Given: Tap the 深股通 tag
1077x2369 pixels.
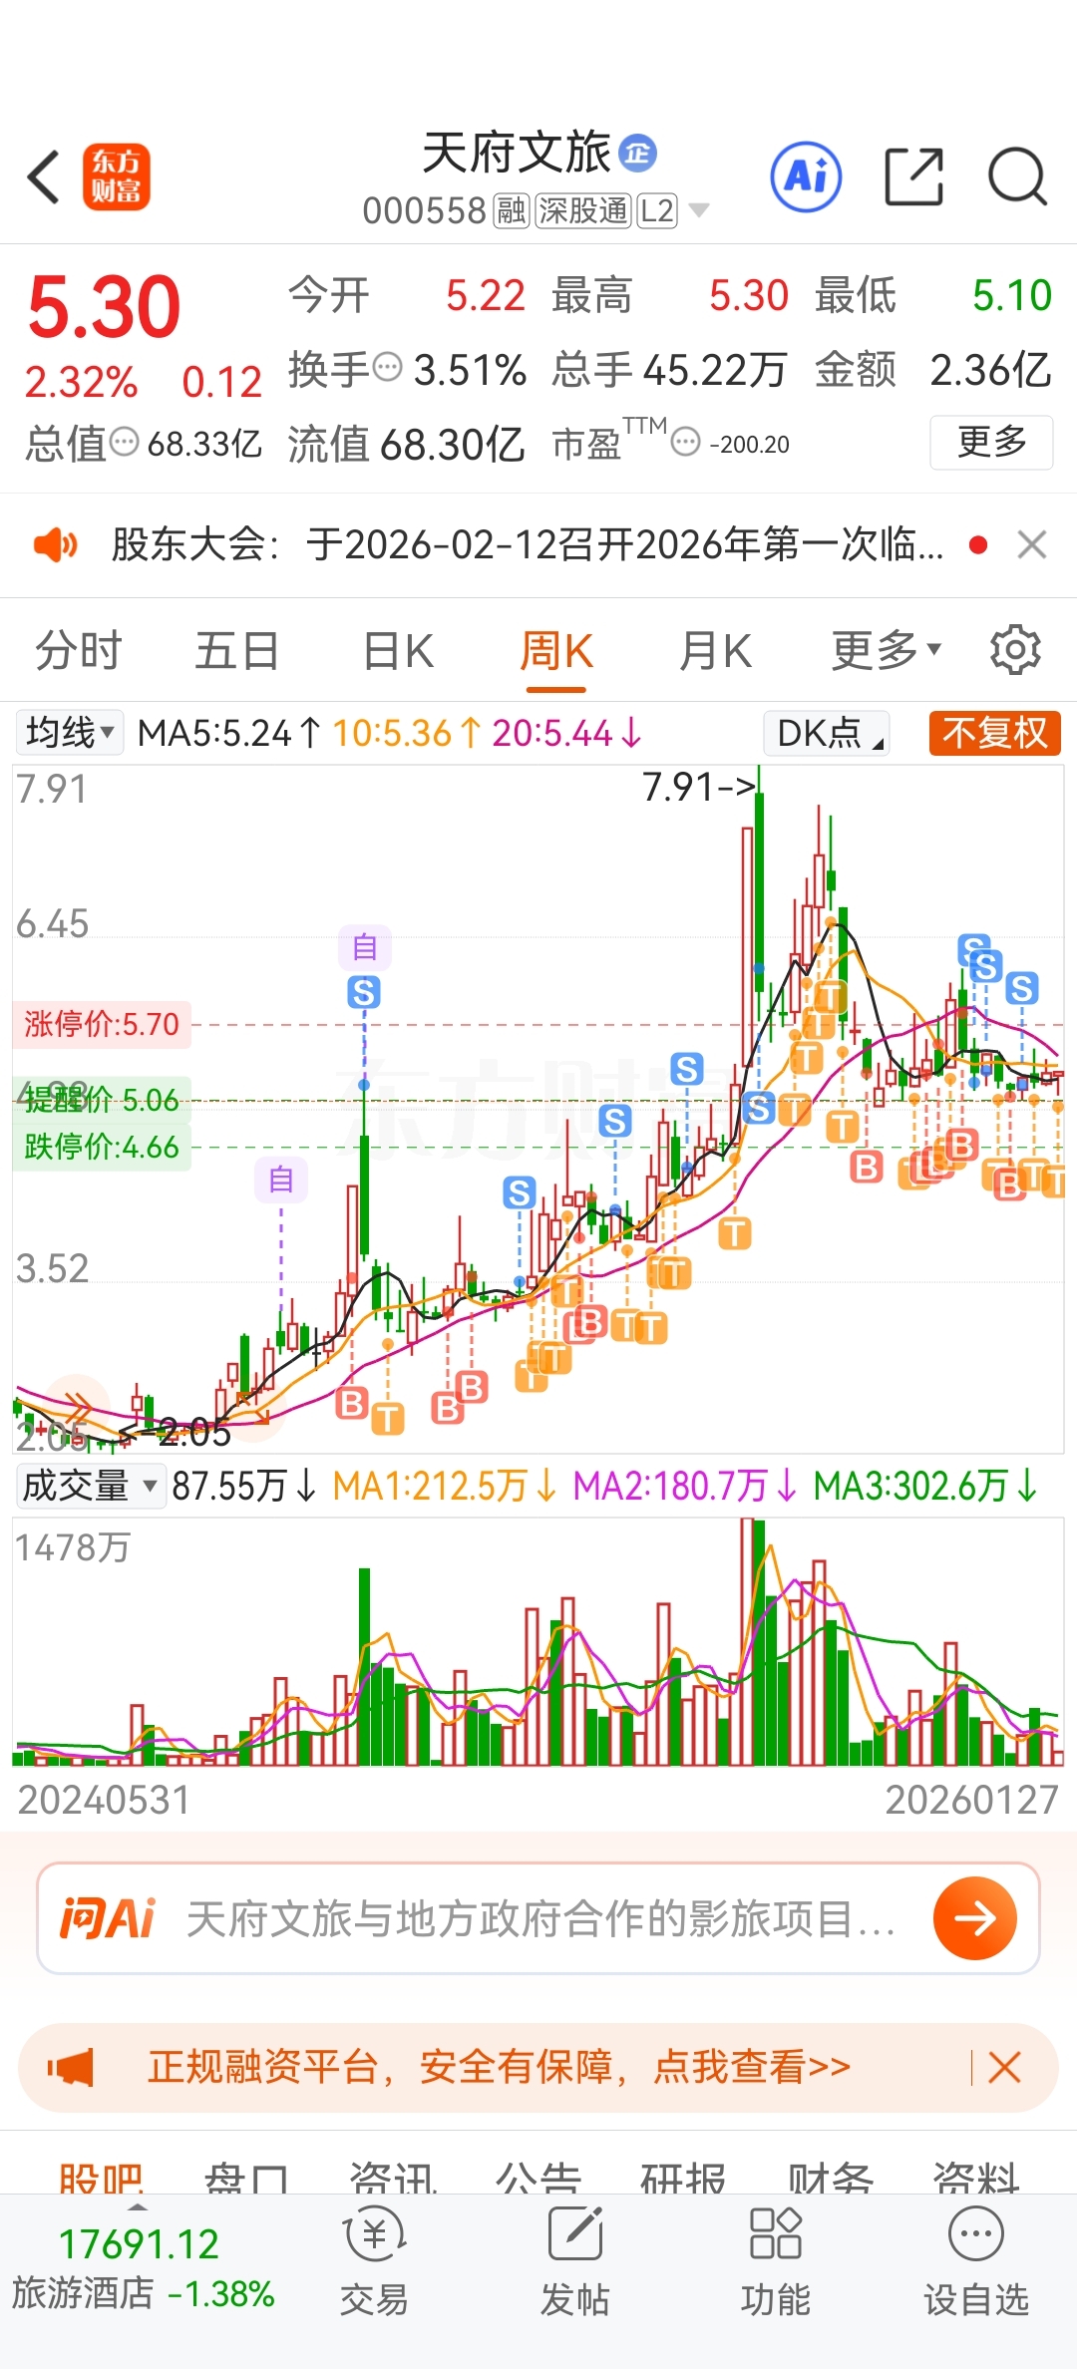Looking at the screenshot, I should click(583, 211).
